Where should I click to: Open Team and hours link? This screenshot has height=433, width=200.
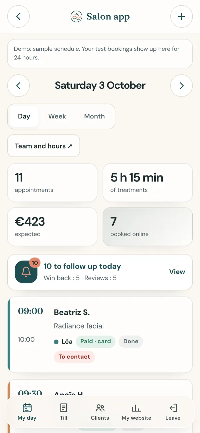point(44,146)
